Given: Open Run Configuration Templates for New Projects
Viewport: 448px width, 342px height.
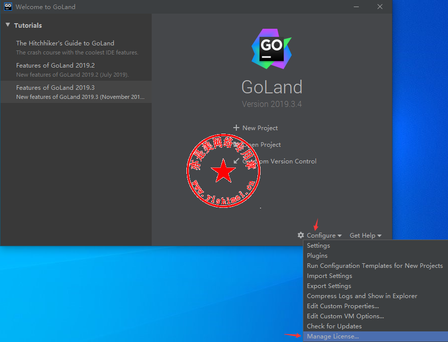Looking at the screenshot, I should point(375,266).
